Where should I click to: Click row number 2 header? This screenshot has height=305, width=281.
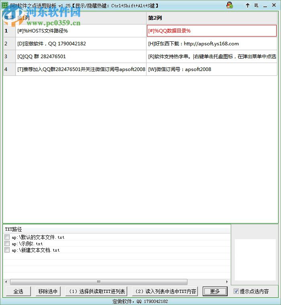pyautogui.click(x=9, y=44)
